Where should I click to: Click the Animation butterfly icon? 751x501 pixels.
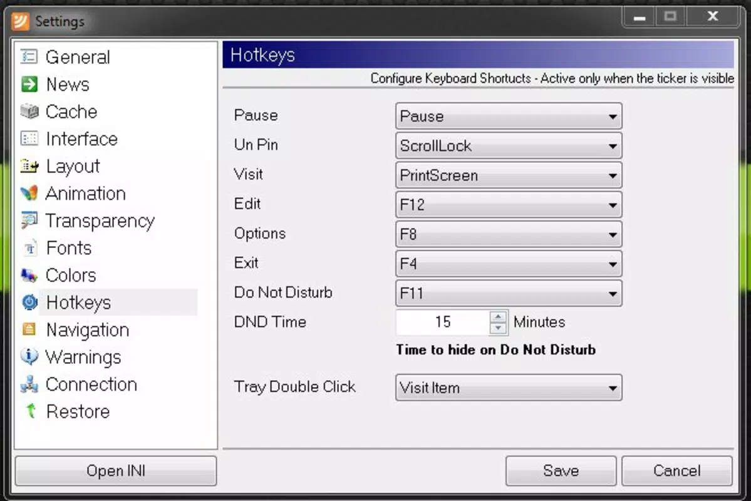coord(29,194)
